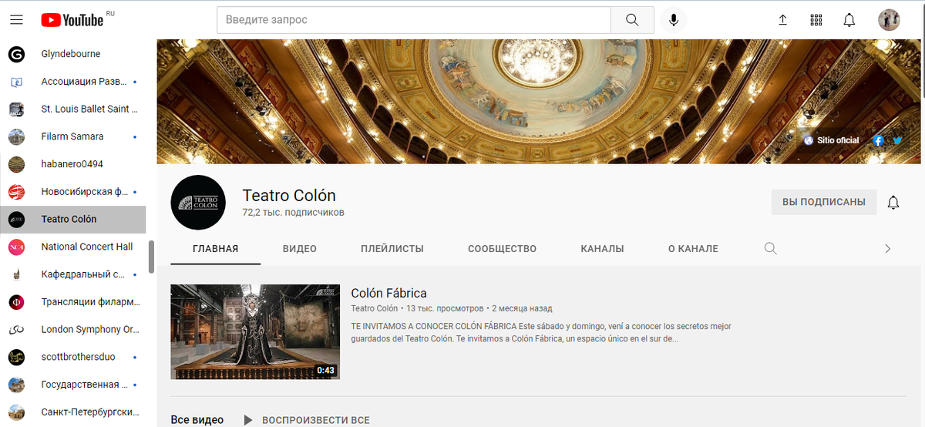
Task: Select Санкт-Петербургски... sidebar entry
Action: (x=73, y=412)
